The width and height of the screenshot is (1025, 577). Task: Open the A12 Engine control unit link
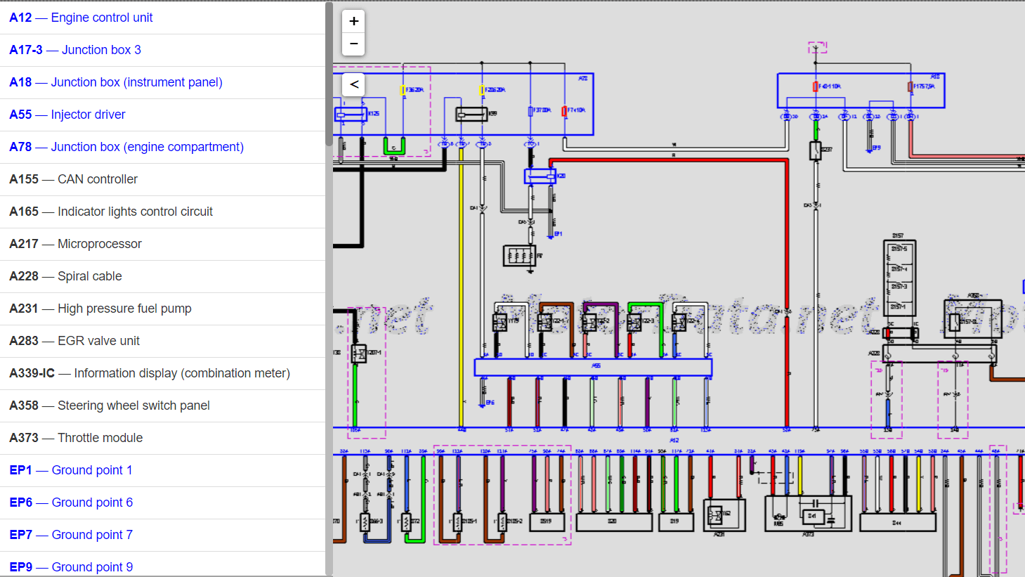point(81,18)
